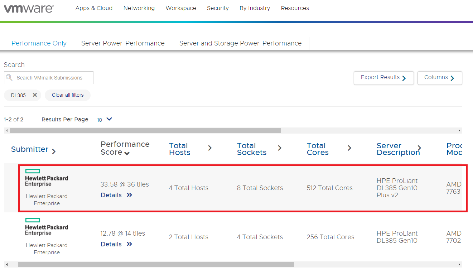Click the Total Hosts column header
The height and width of the screenshot is (270, 473).
coord(179,149)
